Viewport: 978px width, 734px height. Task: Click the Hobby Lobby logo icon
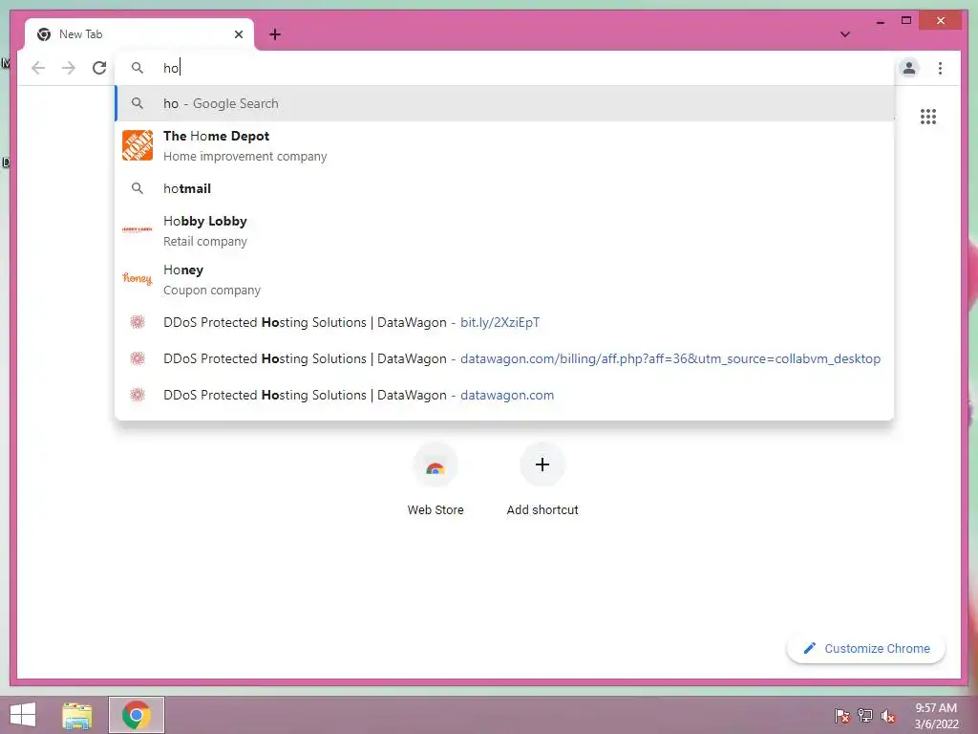(x=138, y=230)
